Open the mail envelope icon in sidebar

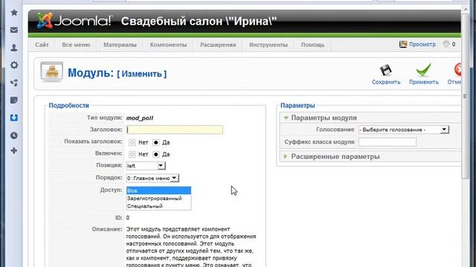pyautogui.click(x=14, y=30)
